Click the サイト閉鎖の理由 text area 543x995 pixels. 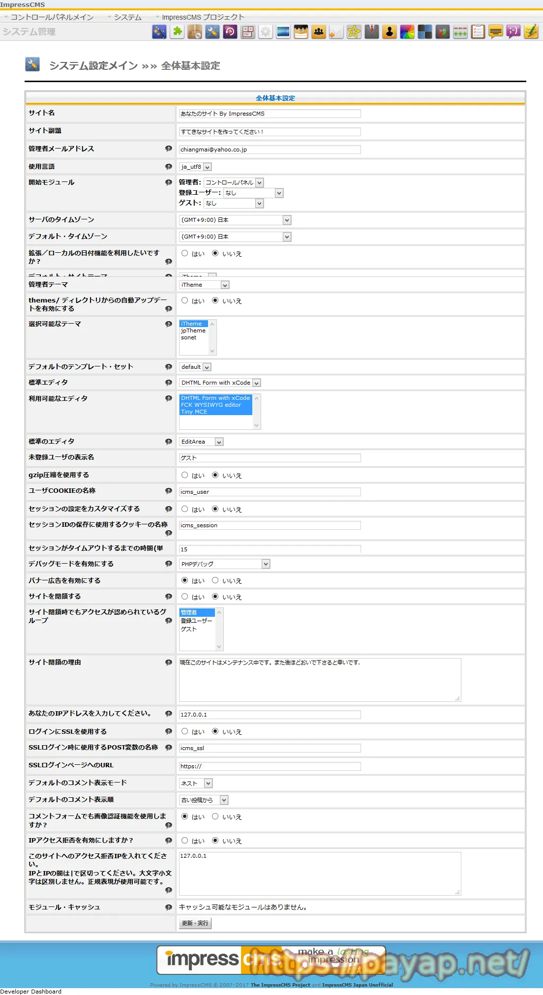320,680
